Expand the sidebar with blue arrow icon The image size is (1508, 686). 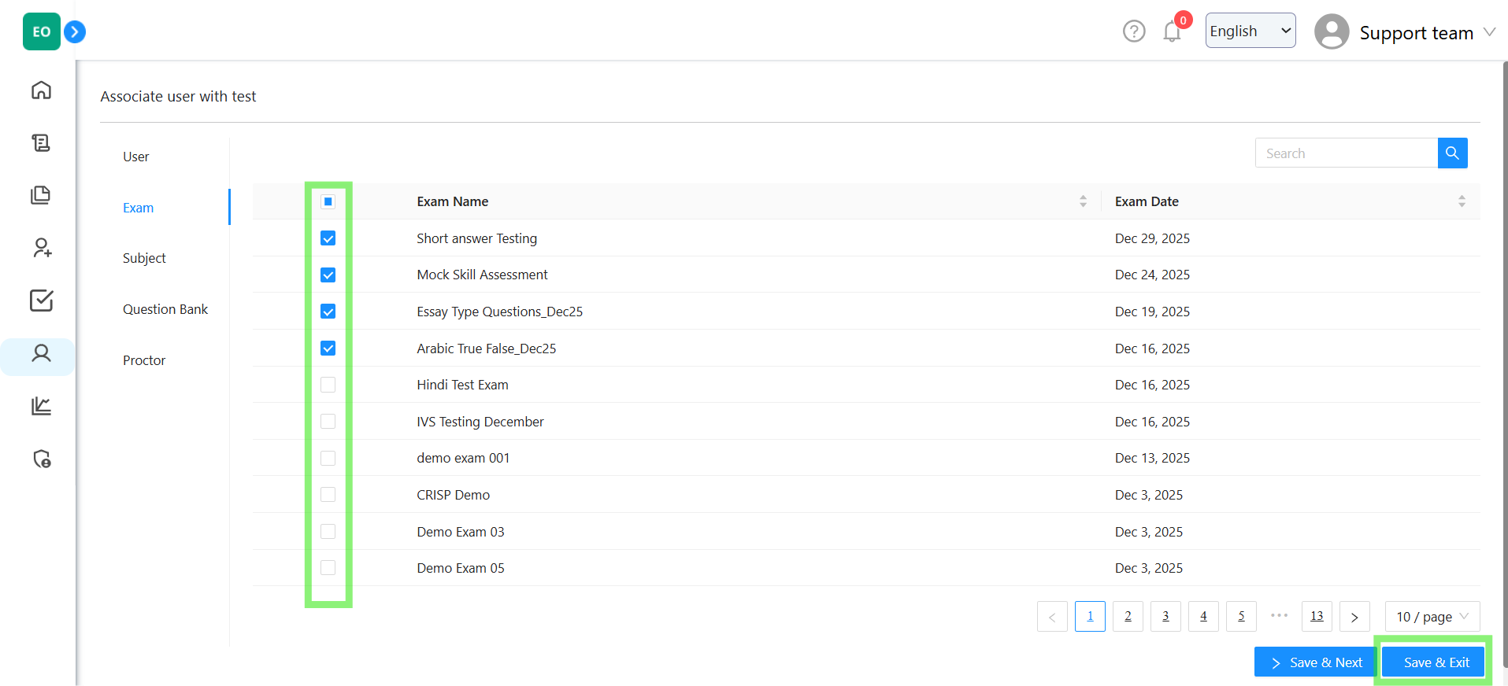[75, 32]
